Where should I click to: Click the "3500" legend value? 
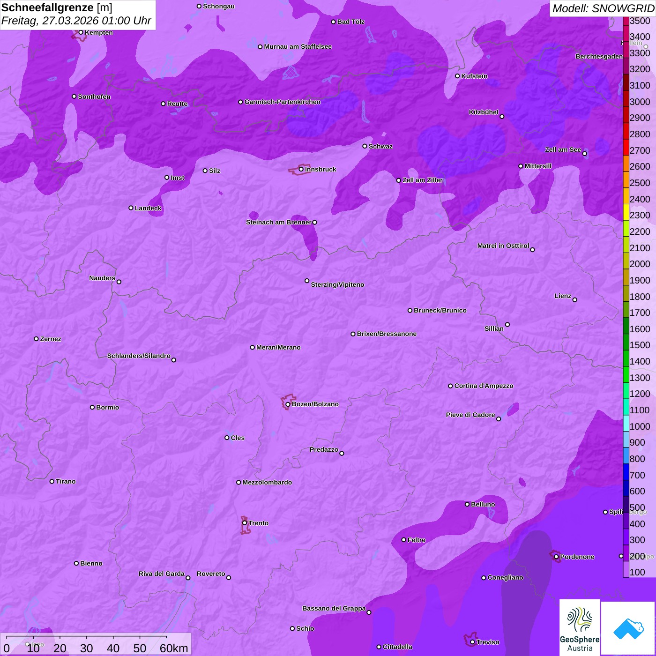tap(640, 21)
